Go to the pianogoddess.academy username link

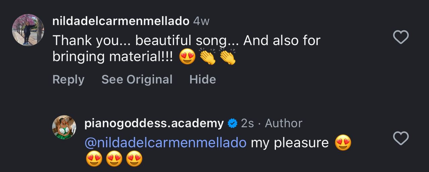point(154,123)
